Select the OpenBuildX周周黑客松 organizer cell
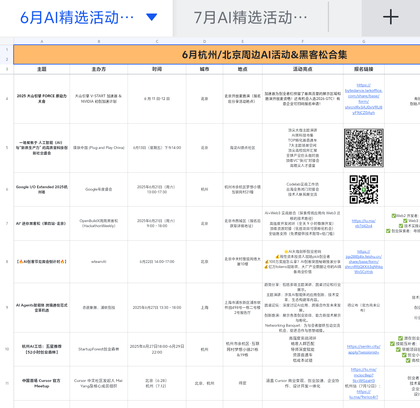This screenshot has width=420, height=408. (x=99, y=223)
